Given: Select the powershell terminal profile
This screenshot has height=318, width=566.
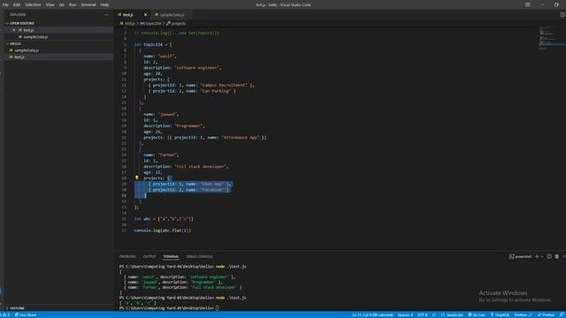Looking at the screenshot, I should click(521, 257).
